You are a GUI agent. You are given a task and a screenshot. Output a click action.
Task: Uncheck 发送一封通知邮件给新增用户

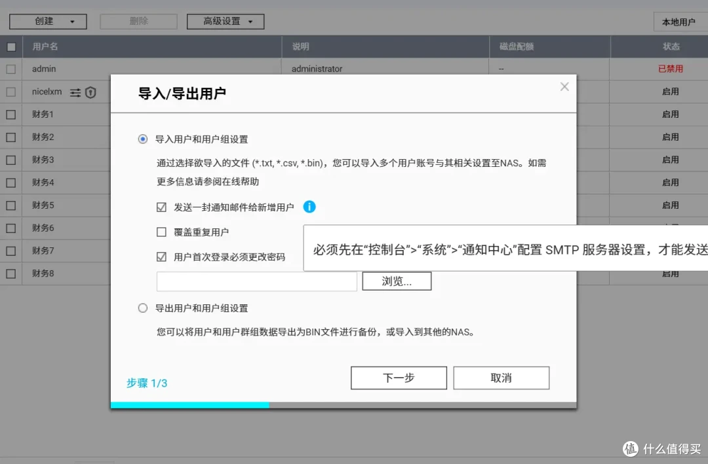(161, 207)
